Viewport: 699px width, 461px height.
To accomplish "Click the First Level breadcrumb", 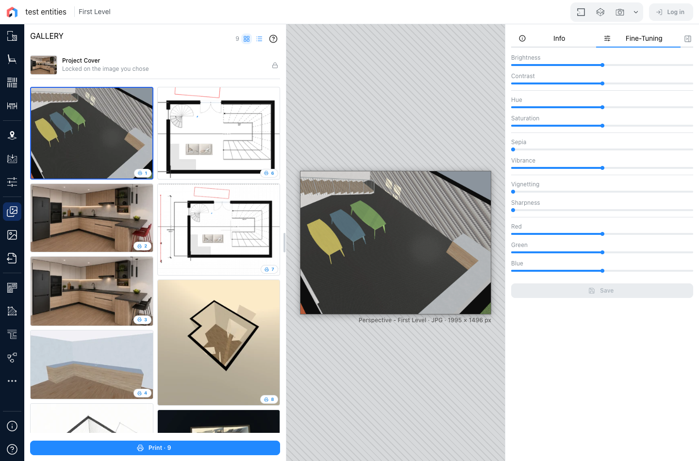I will point(95,12).
